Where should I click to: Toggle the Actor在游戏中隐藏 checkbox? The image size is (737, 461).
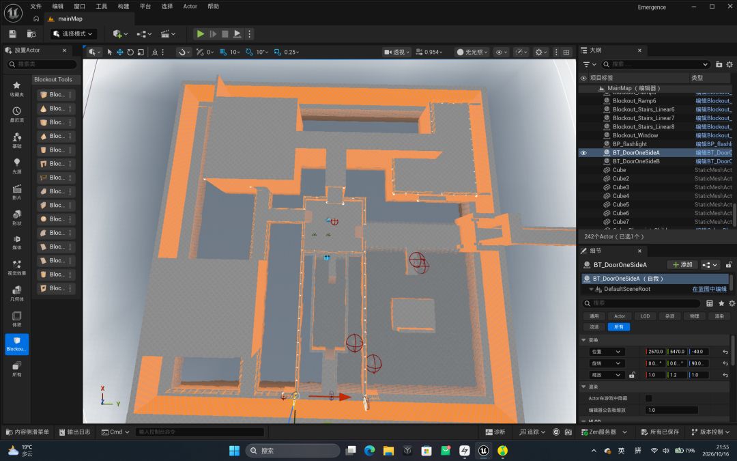pos(649,398)
